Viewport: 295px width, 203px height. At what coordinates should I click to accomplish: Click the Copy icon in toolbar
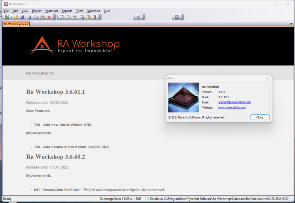(x=36, y=17)
